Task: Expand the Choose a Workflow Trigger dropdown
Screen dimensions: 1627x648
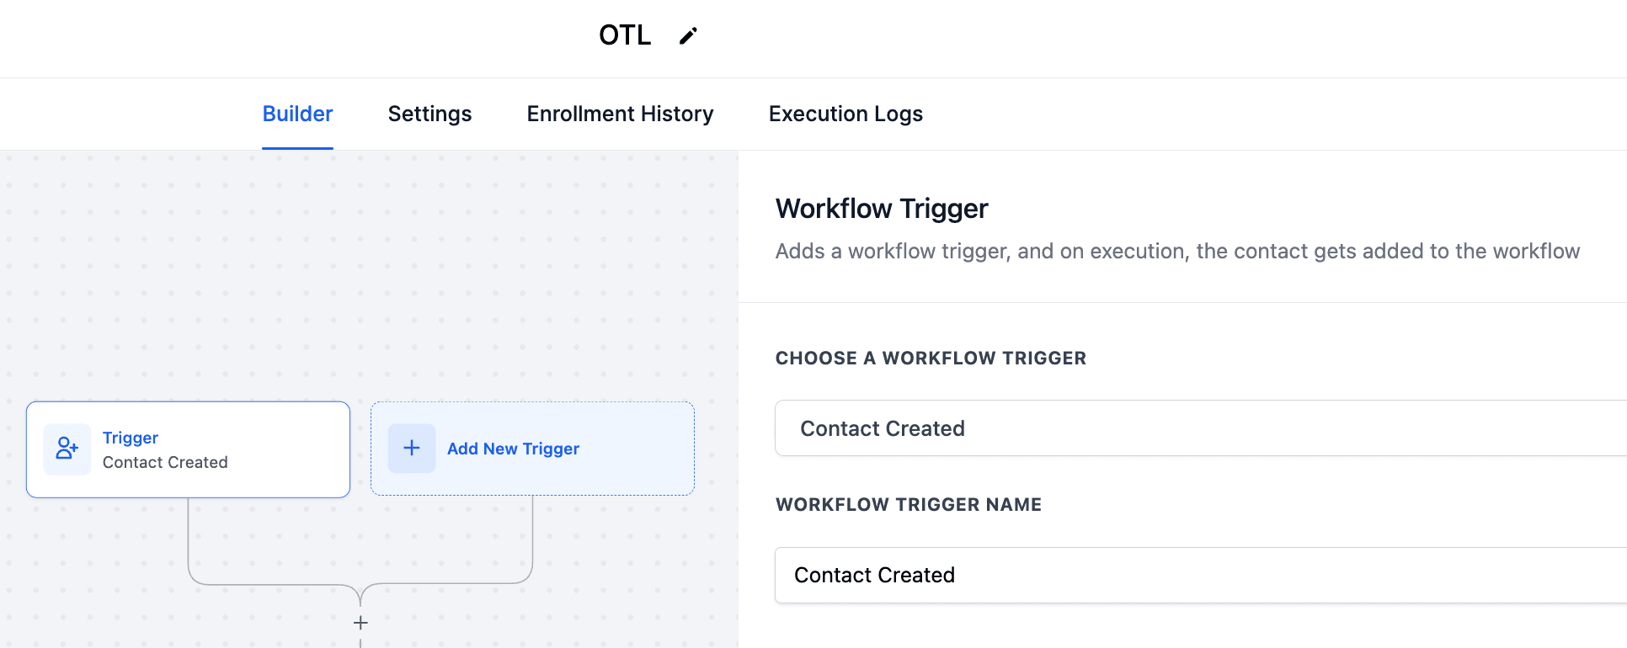Action: click(x=1201, y=428)
